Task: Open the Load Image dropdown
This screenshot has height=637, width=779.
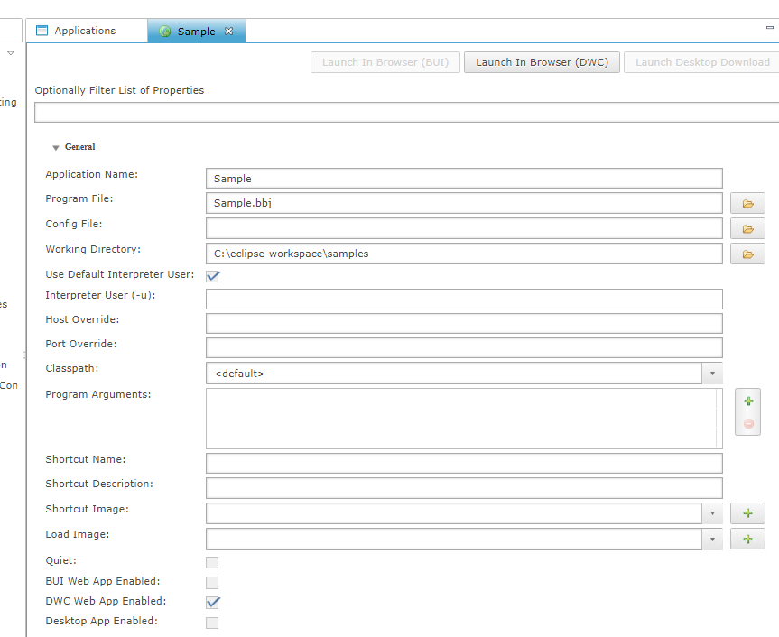Action: [712, 540]
